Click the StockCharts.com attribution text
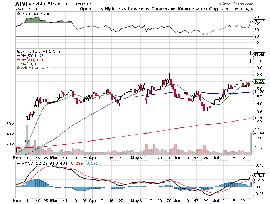270x204 pixels. point(236,4)
